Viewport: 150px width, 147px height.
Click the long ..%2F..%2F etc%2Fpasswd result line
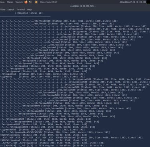pyautogui.click(x=71, y=137)
